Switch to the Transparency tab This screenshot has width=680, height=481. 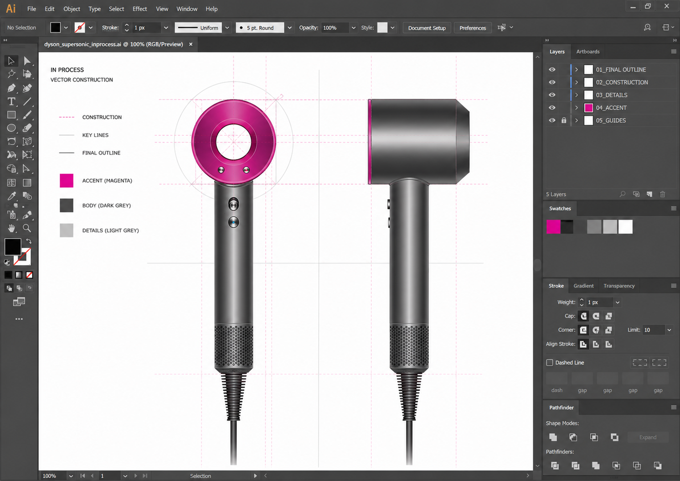(619, 286)
